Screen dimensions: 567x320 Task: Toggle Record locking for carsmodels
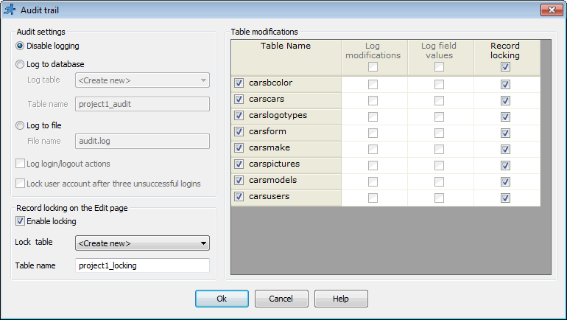(505, 181)
